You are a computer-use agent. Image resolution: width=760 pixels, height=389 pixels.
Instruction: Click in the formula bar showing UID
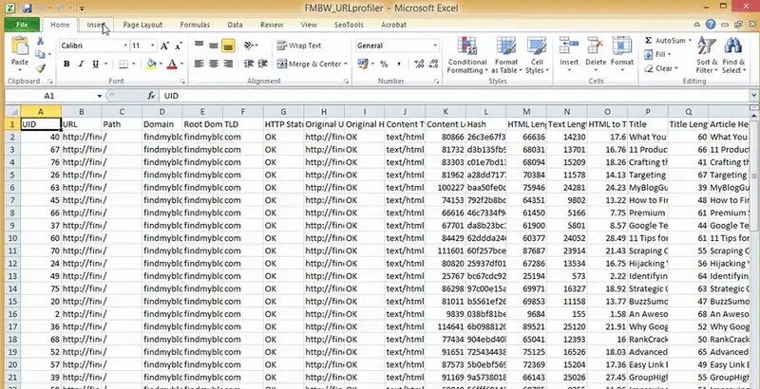(x=455, y=96)
